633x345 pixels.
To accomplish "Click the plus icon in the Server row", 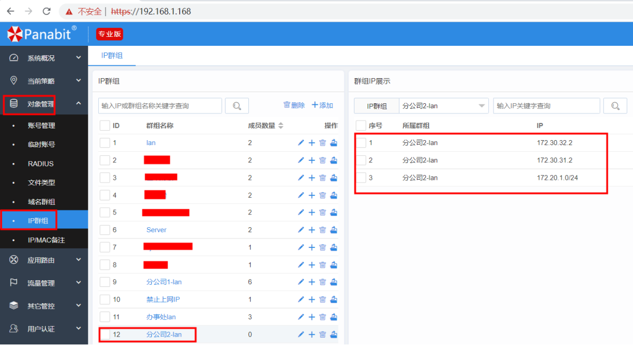I will tap(311, 230).
